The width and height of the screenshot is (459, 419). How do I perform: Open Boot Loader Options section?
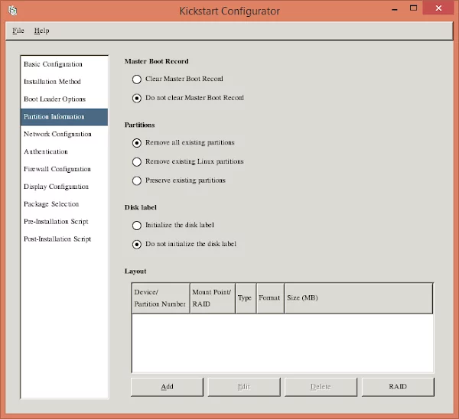pos(64,99)
